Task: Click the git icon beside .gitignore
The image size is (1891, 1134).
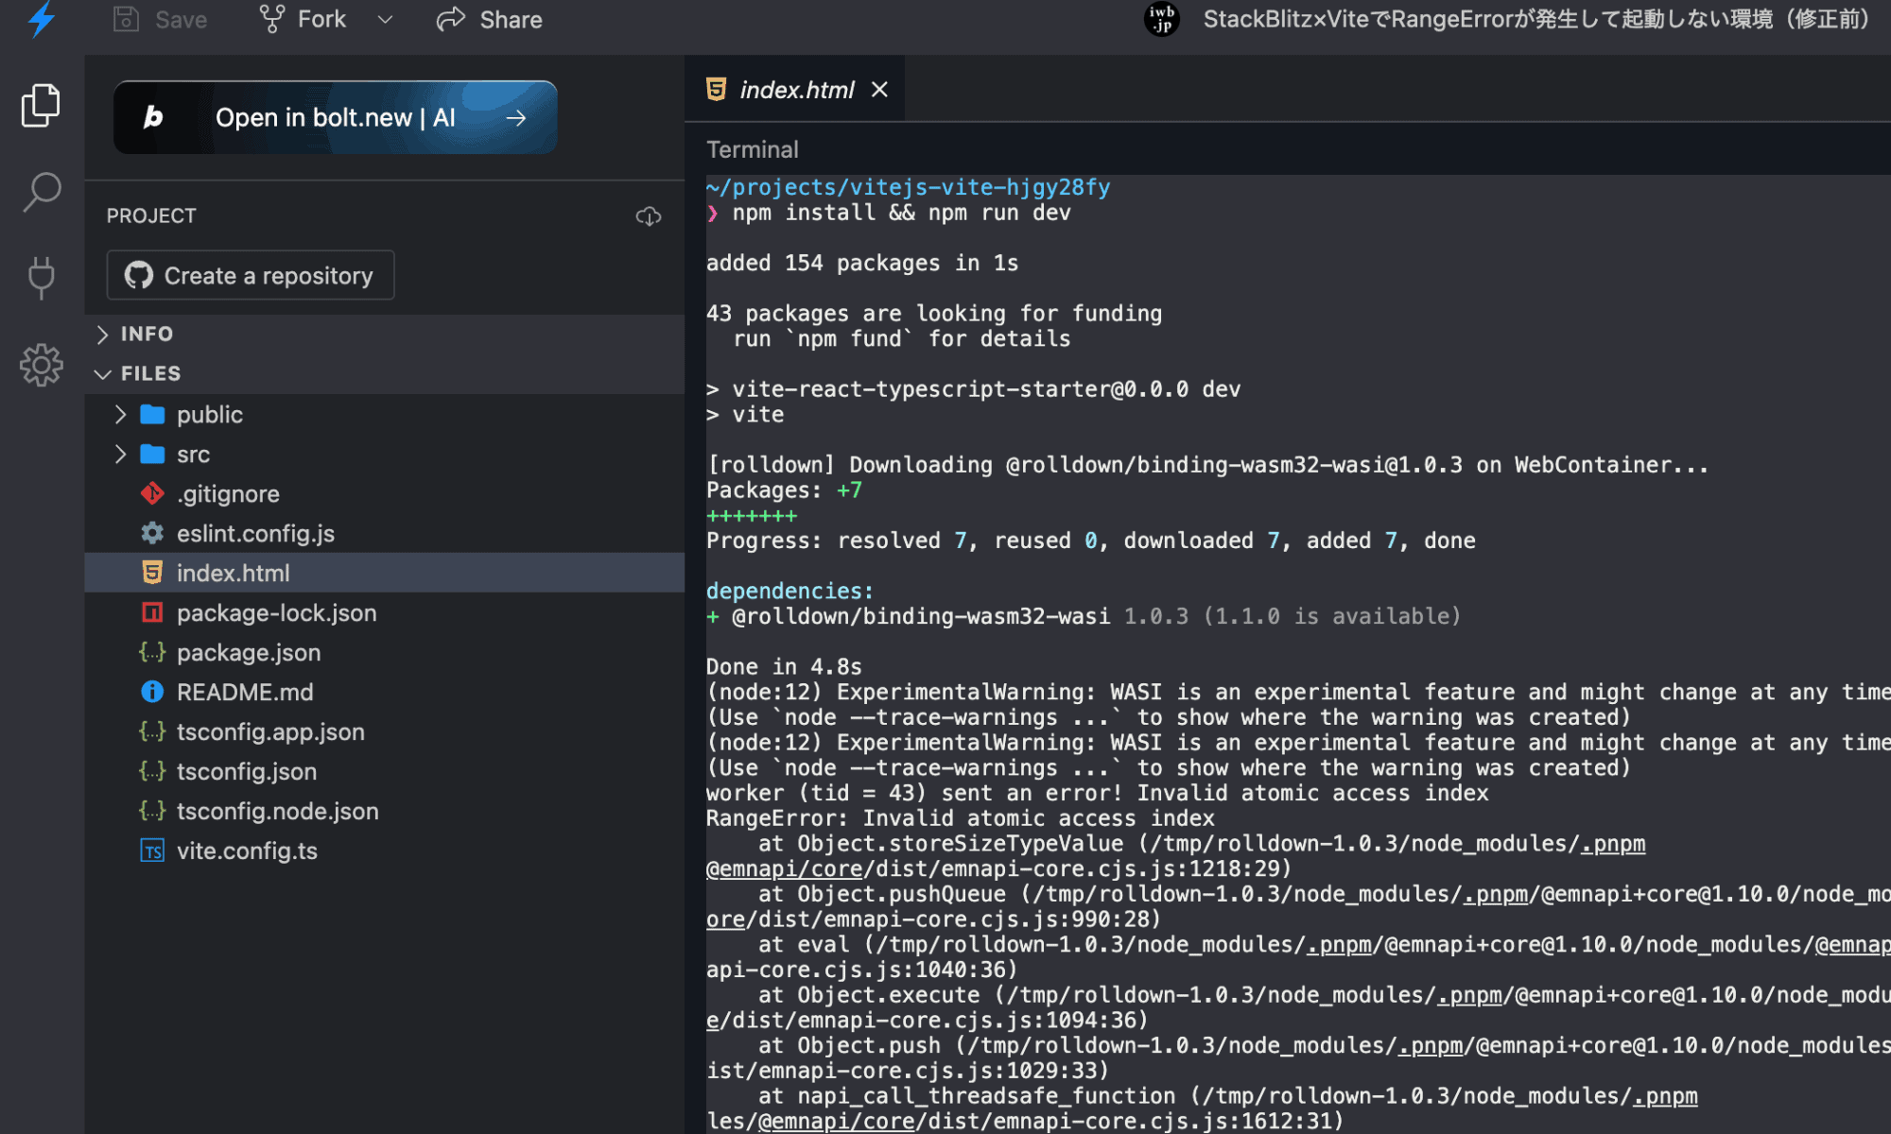Action: click(x=152, y=493)
